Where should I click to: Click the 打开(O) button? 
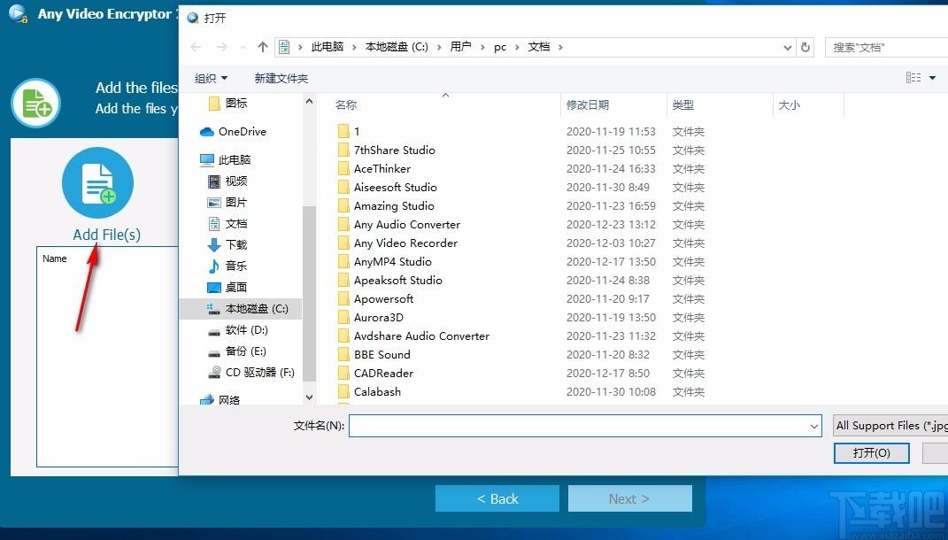pyautogui.click(x=871, y=453)
